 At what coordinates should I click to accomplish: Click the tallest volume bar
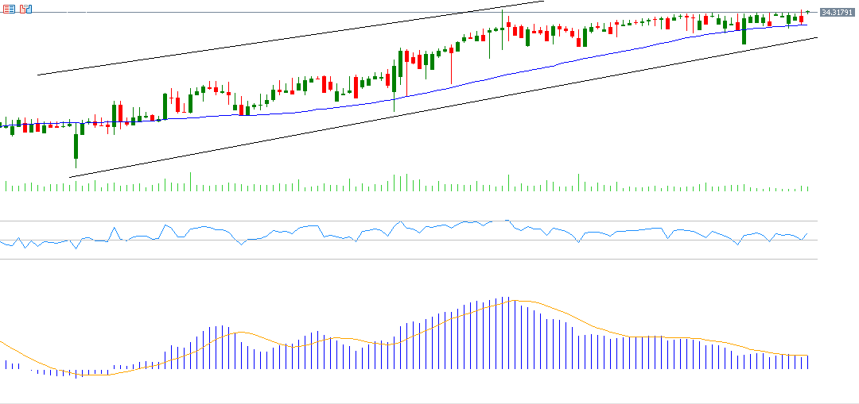click(190, 183)
